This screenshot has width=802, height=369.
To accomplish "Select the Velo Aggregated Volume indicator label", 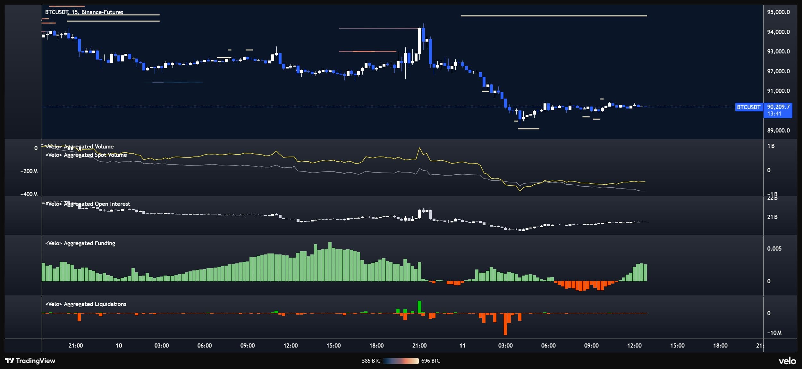I will click(80, 147).
